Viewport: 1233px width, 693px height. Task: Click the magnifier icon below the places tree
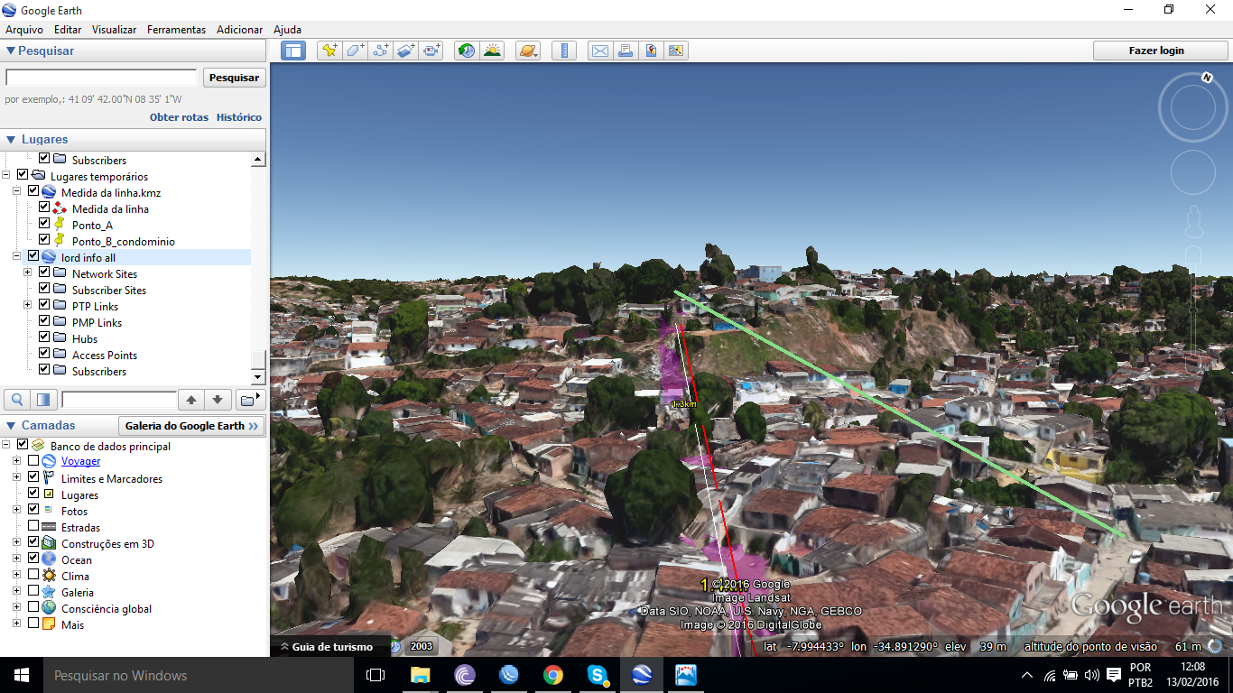pos(16,399)
